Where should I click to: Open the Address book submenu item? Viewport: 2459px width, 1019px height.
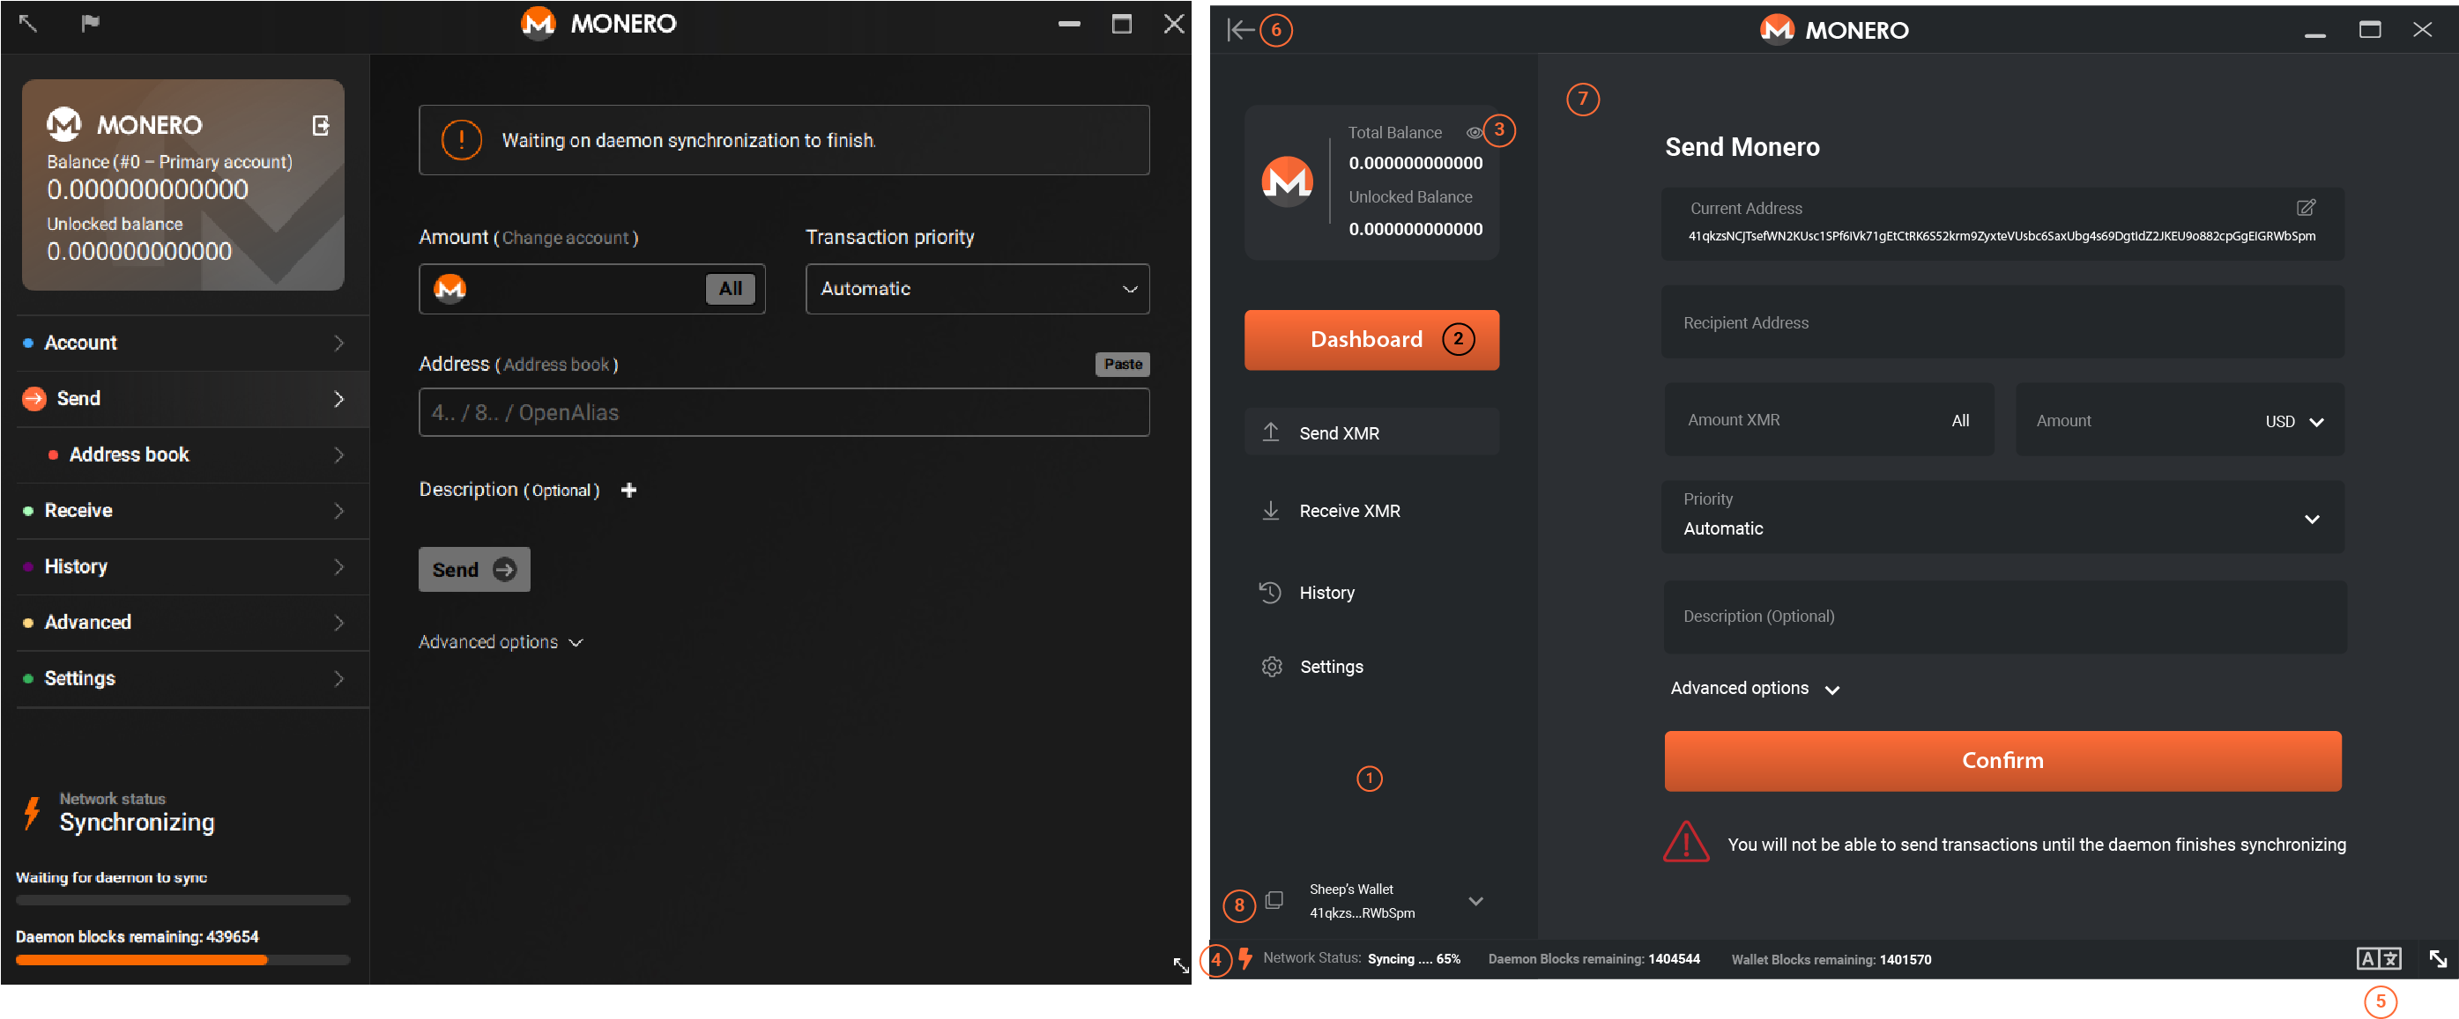[x=192, y=454]
